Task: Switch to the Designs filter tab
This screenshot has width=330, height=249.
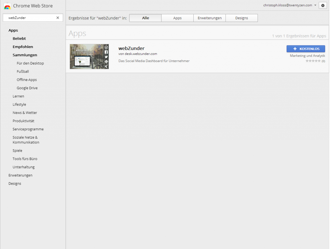Action: pos(241,18)
